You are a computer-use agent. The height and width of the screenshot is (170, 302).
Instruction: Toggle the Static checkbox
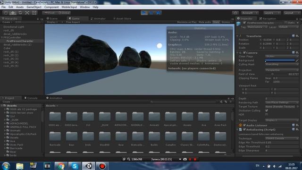[285, 23]
